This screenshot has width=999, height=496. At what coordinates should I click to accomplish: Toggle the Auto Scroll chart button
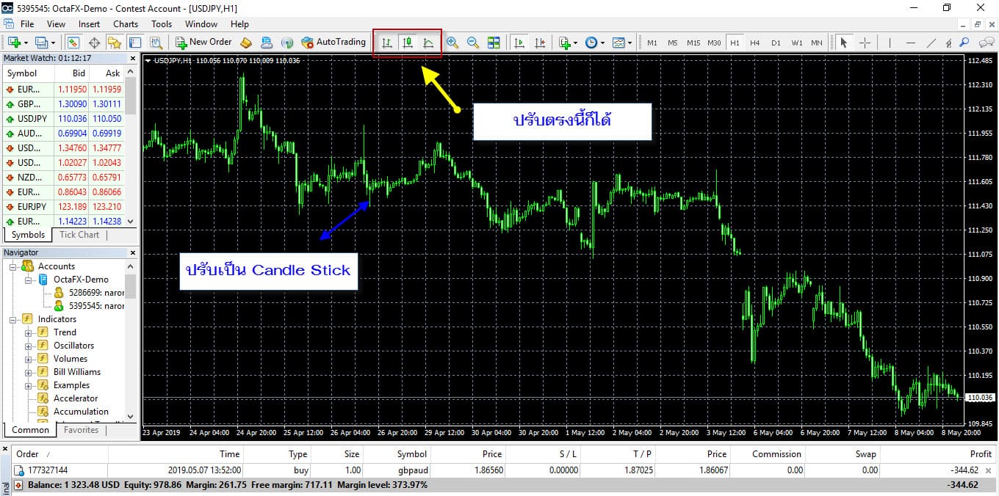click(x=519, y=43)
